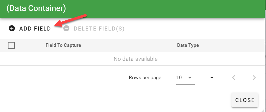Toggle the select-all checkbox in table header
This screenshot has width=266, height=112.
11,46
